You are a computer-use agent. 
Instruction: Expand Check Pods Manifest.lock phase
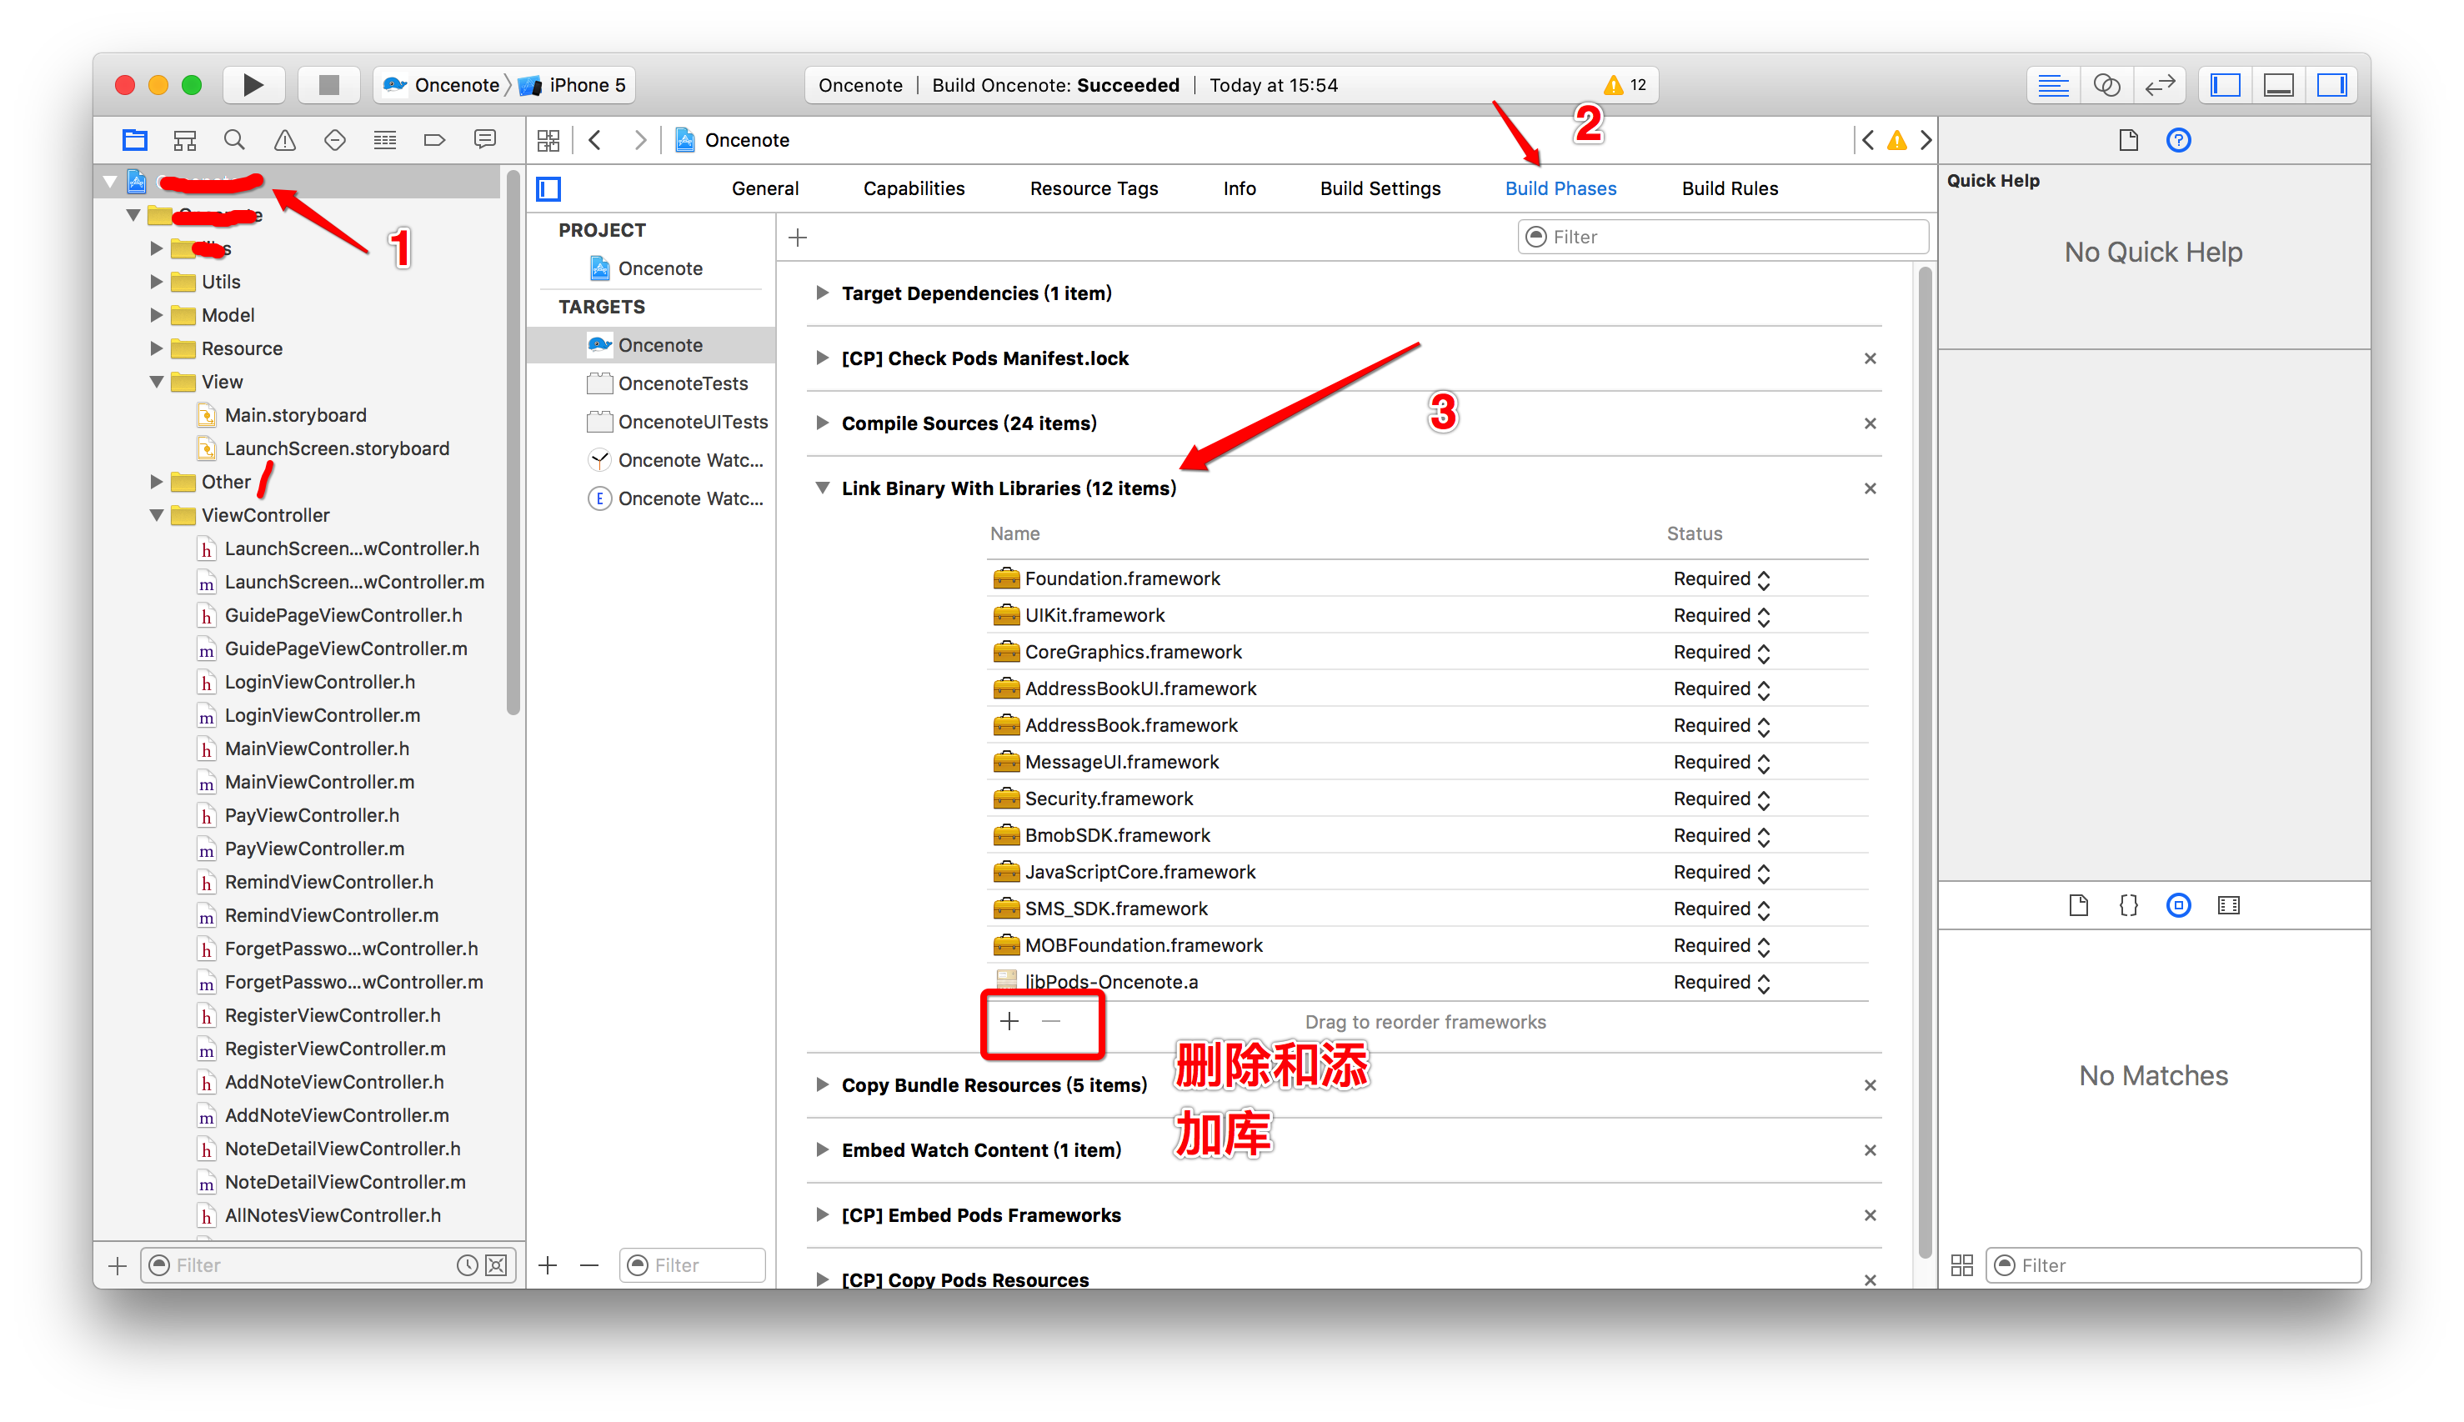click(x=823, y=358)
